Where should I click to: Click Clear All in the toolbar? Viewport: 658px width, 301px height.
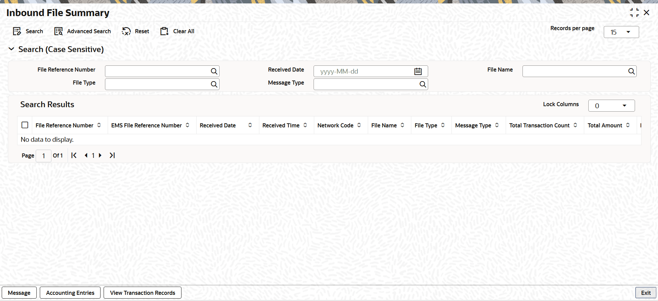pyautogui.click(x=177, y=32)
